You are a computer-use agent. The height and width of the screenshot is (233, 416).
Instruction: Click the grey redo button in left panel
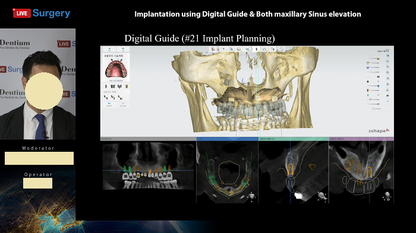tap(123, 104)
